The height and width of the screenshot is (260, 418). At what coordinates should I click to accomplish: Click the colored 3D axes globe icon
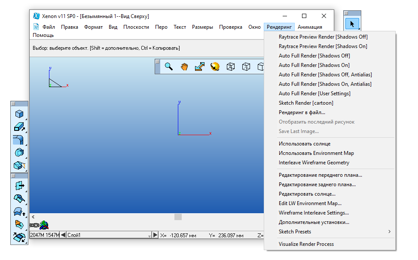[x=44, y=225]
